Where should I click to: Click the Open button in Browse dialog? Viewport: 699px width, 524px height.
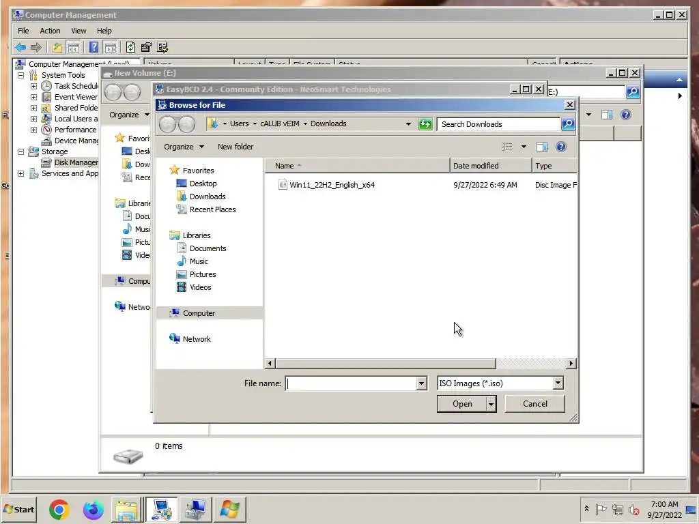(462, 404)
